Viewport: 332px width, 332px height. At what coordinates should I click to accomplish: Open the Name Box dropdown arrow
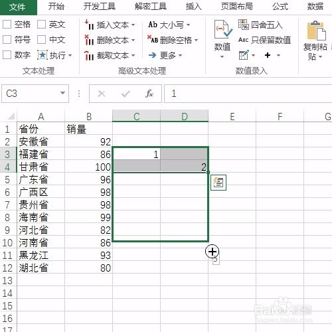(x=62, y=93)
